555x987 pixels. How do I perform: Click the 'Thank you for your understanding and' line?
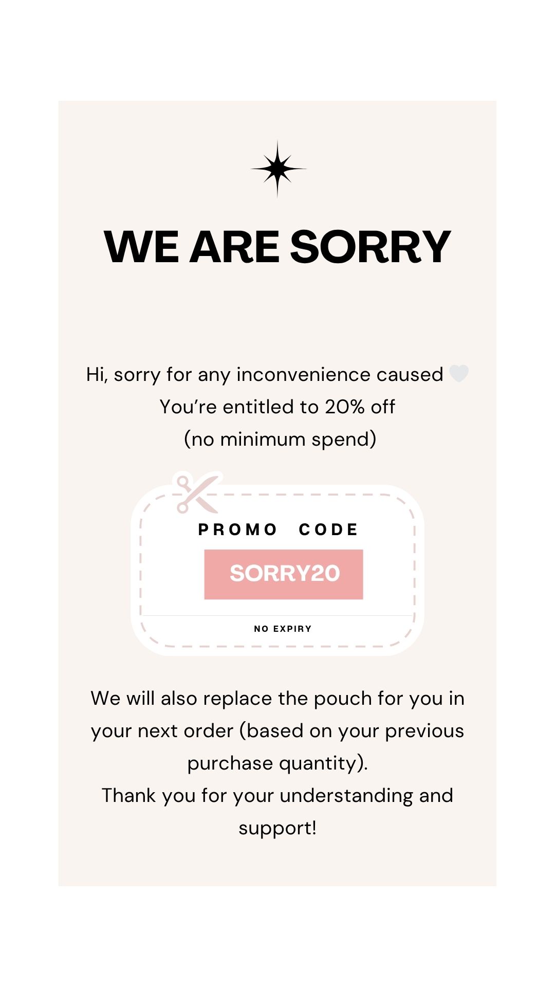[277, 796]
